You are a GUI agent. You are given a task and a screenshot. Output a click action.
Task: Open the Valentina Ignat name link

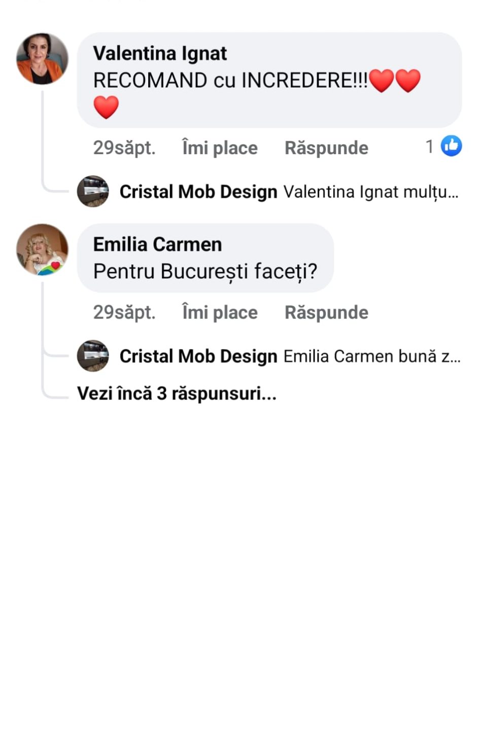(160, 53)
